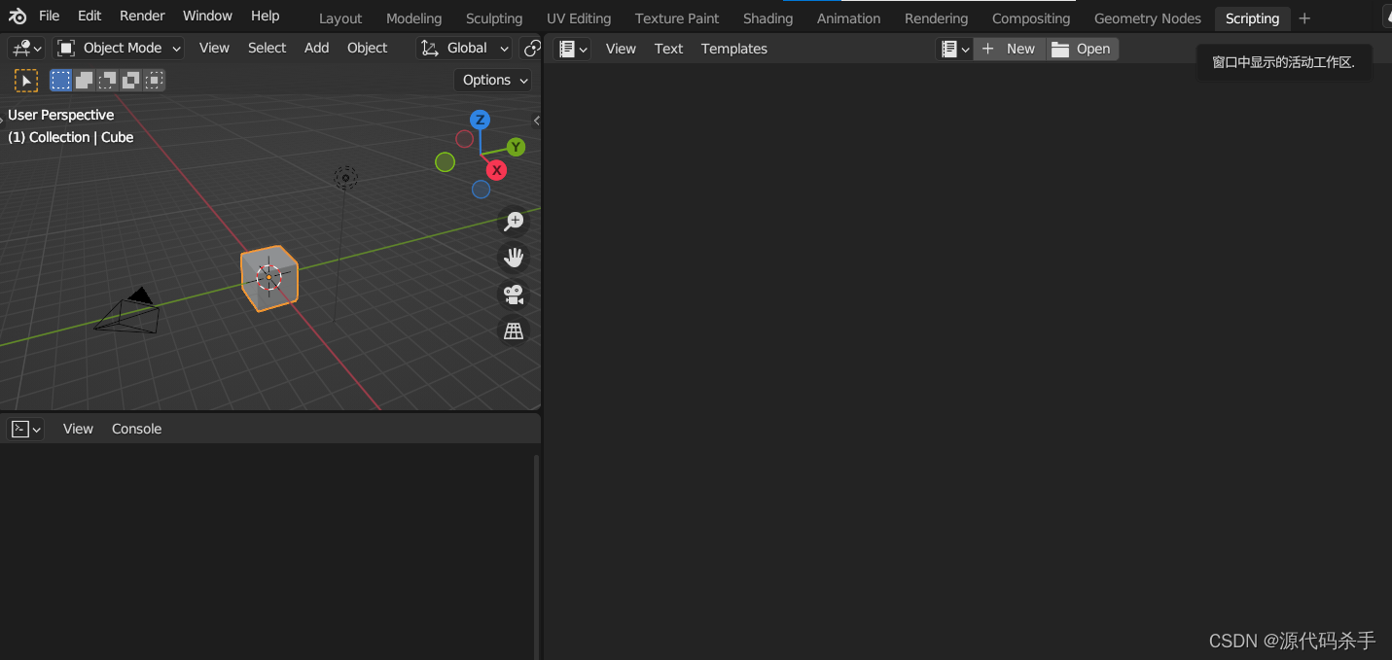Image resolution: width=1392 pixels, height=660 pixels.
Task: Open the Edit menu
Action: coord(89,16)
